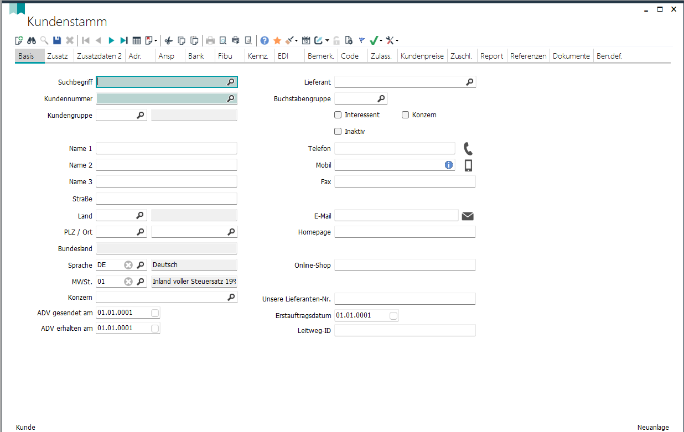Image resolution: width=684 pixels, height=432 pixels.
Task: Click into the Straße input field
Action: 167,199
